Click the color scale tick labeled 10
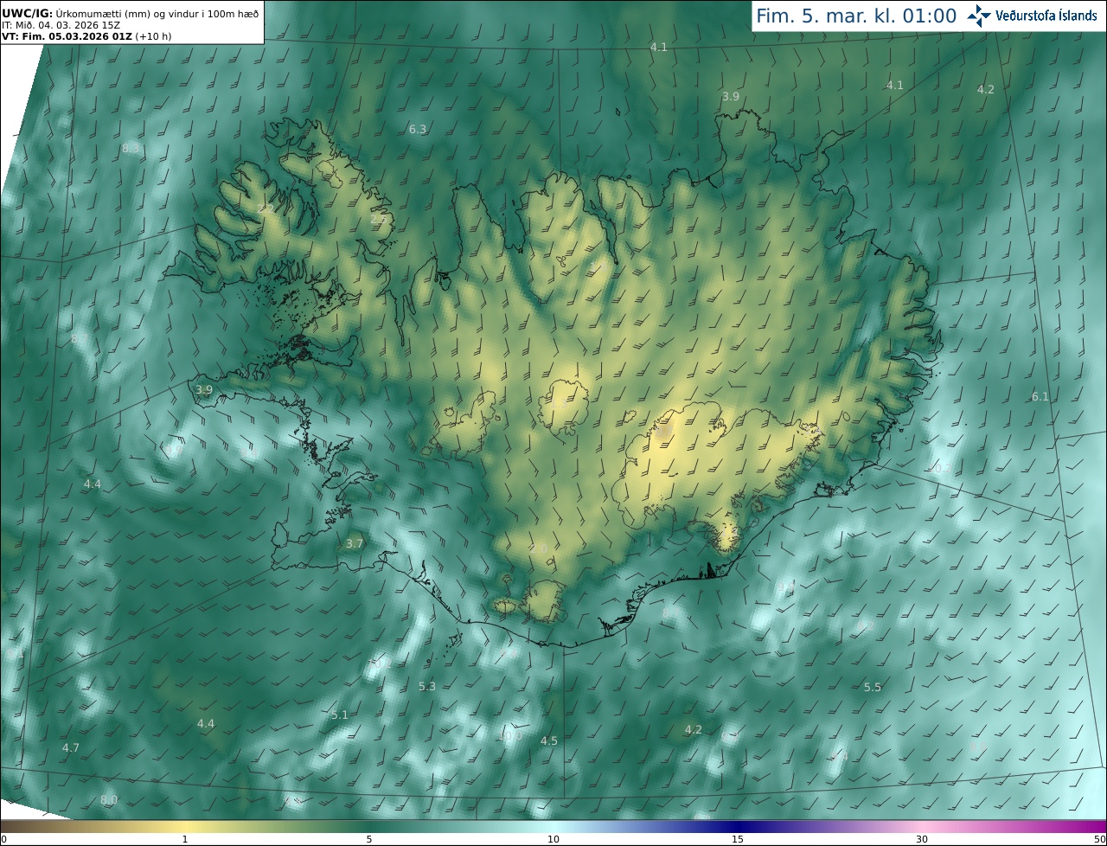The width and height of the screenshot is (1107, 846). click(x=553, y=840)
